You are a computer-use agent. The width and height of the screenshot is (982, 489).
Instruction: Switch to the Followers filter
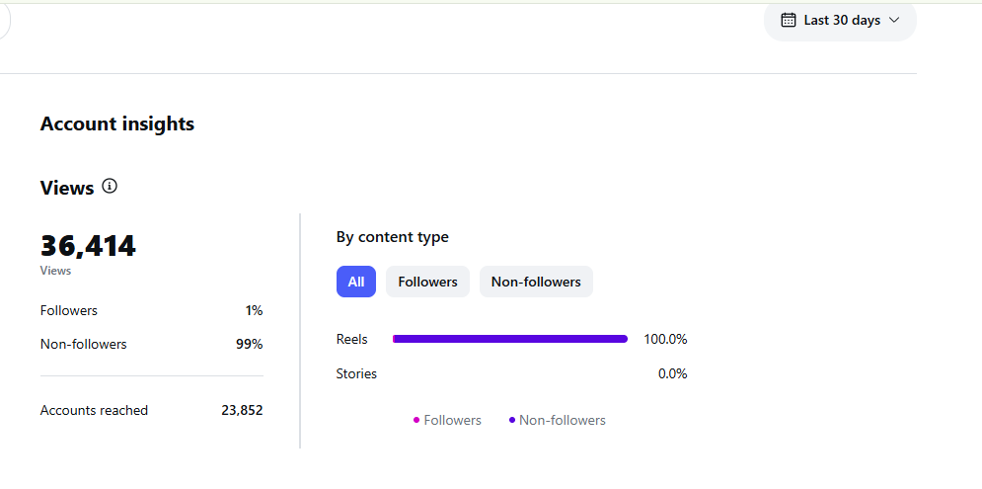click(x=427, y=282)
